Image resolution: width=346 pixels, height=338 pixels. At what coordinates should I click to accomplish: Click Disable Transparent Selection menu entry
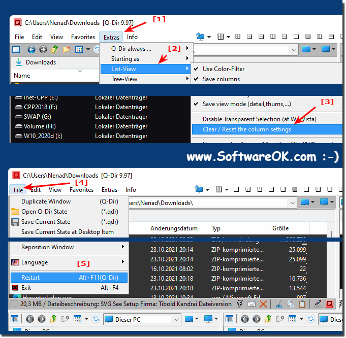(259, 119)
